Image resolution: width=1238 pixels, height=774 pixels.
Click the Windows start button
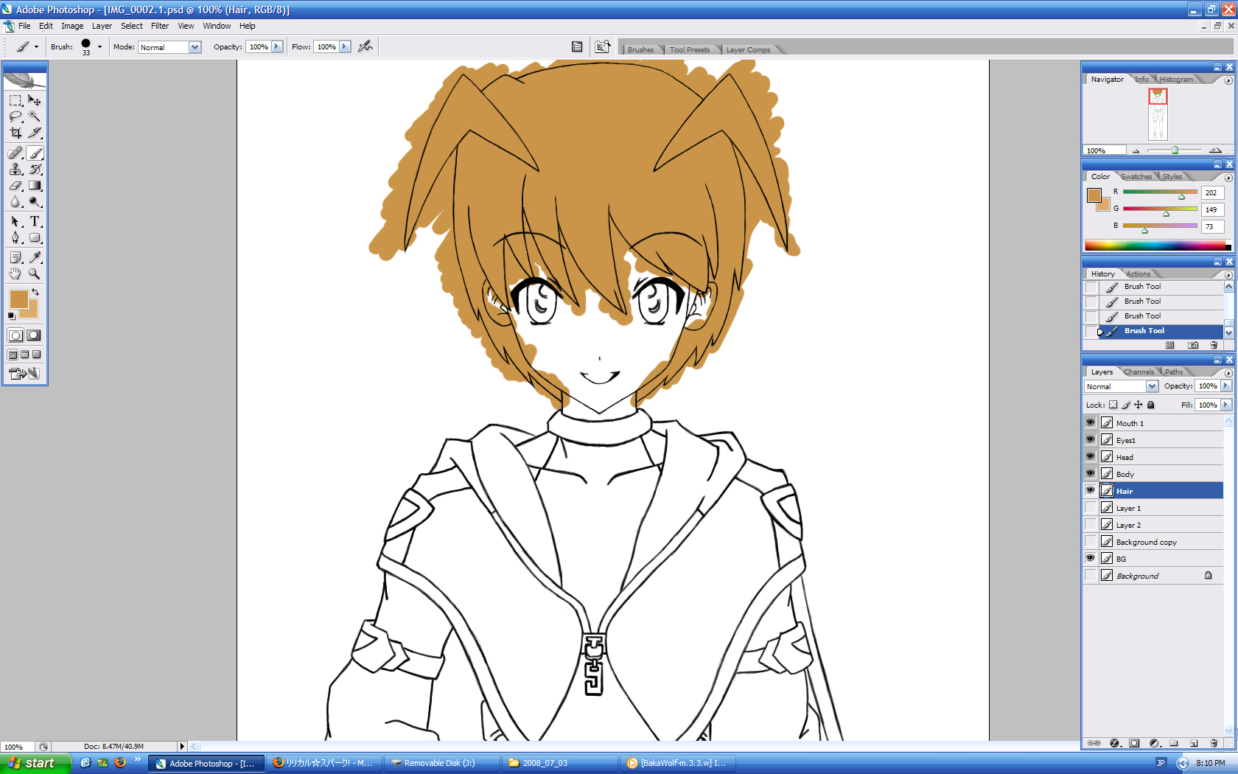click(x=35, y=763)
